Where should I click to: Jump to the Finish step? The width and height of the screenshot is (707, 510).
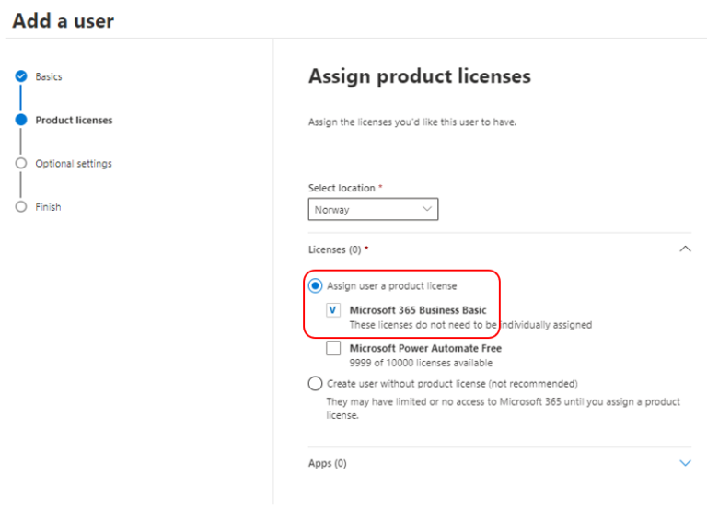pos(48,207)
